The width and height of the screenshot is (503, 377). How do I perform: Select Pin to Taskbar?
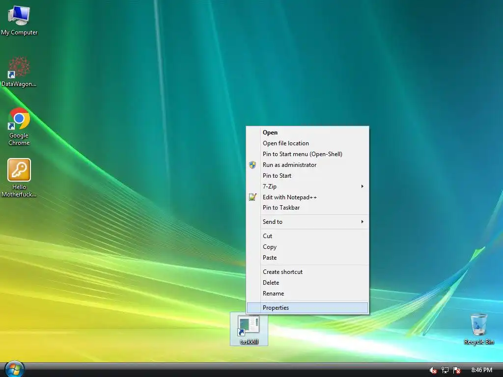point(307,208)
